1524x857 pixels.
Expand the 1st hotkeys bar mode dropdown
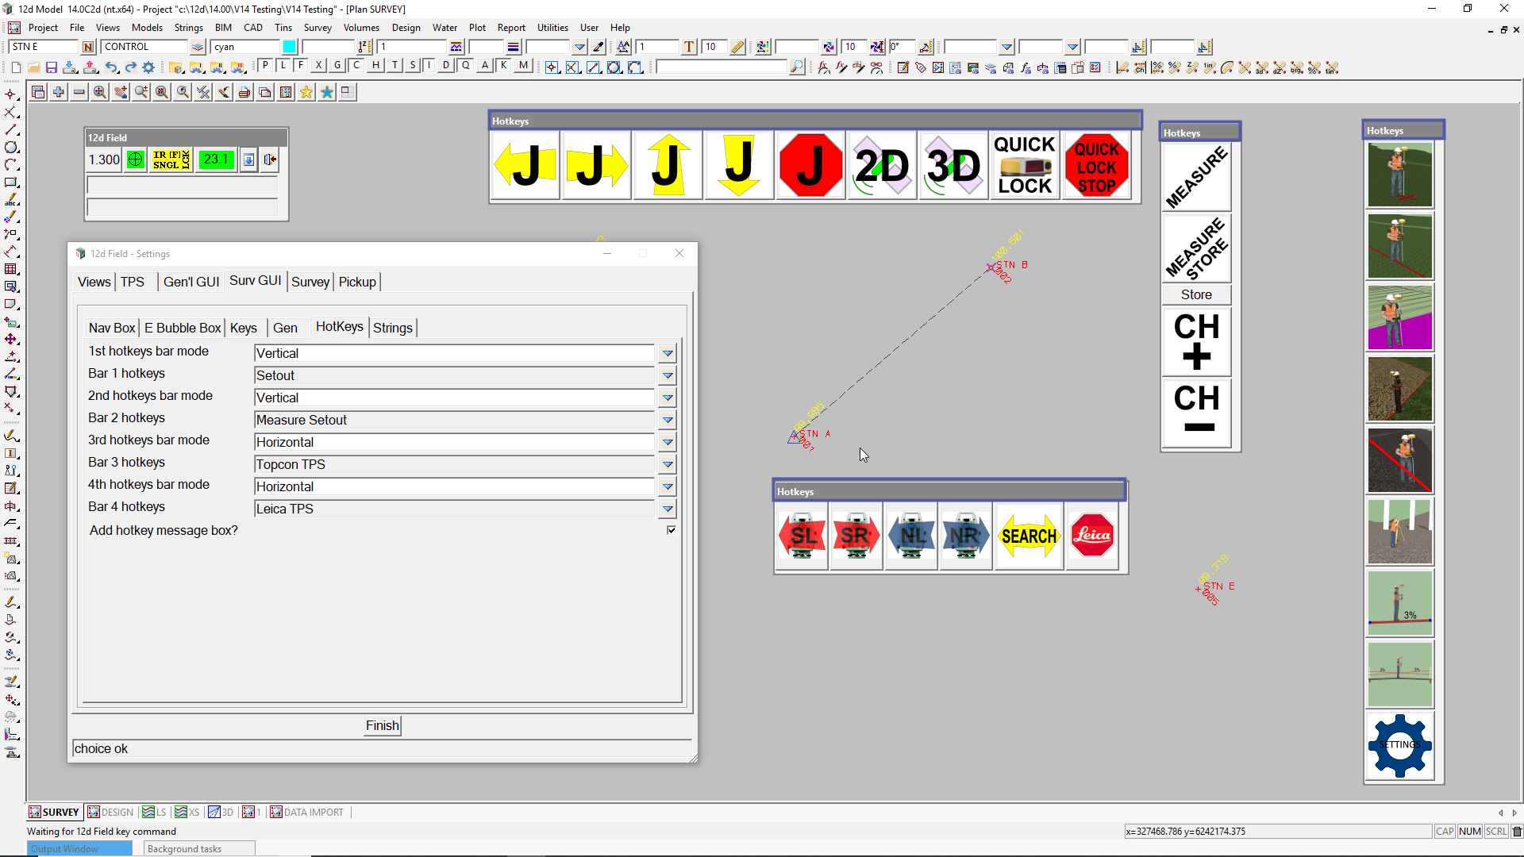[x=668, y=353]
